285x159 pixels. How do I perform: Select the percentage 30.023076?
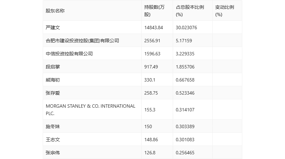click(x=186, y=28)
